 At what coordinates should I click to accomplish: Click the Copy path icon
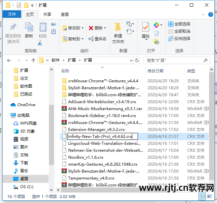coord(53,24)
